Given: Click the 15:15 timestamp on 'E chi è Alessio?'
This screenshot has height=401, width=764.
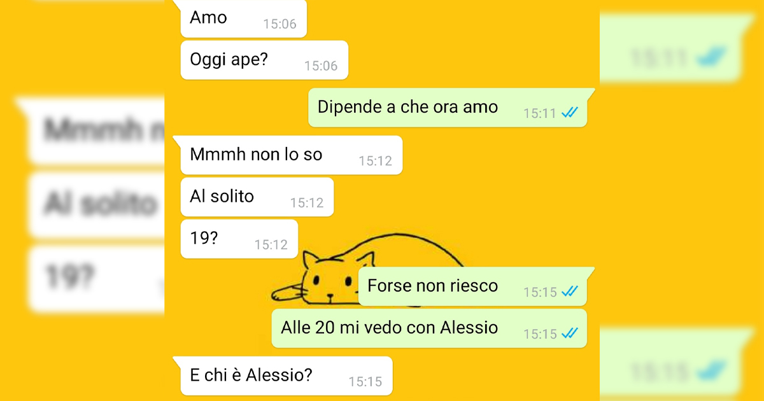Looking at the screenshot, I should (x=365, y=382).
